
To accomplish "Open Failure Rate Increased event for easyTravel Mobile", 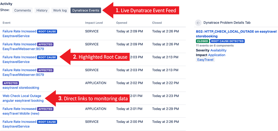I will click(x=19, y=109).
